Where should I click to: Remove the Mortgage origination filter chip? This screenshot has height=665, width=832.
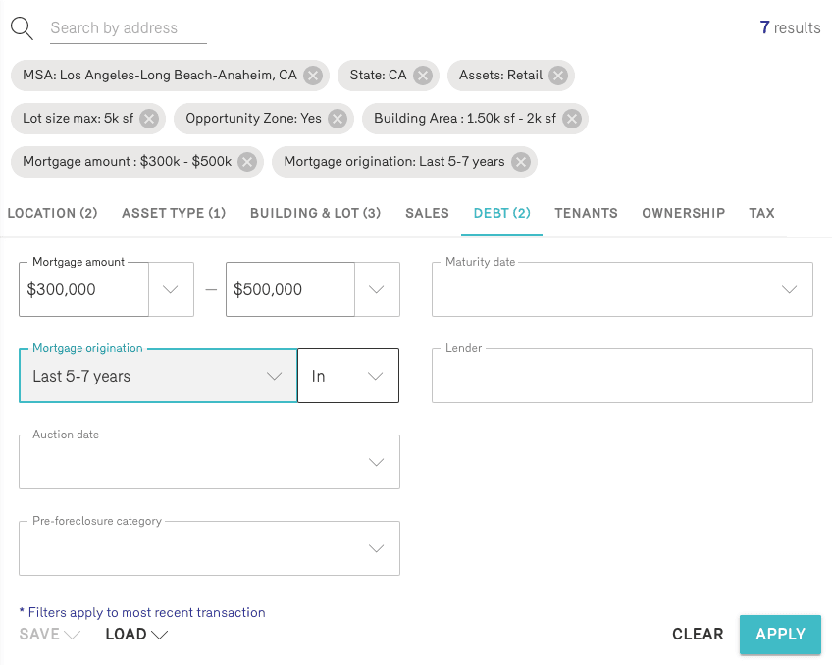(x=521, y=162)
